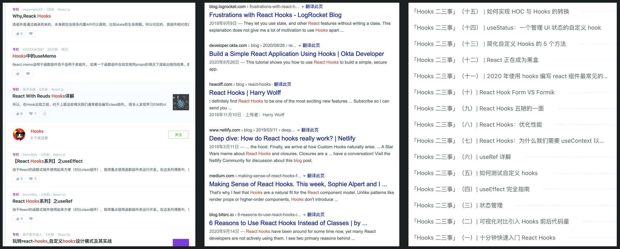
Task: Open Hooks 二三事 (四) useEffect 完全指南
Action: [471, 189]
